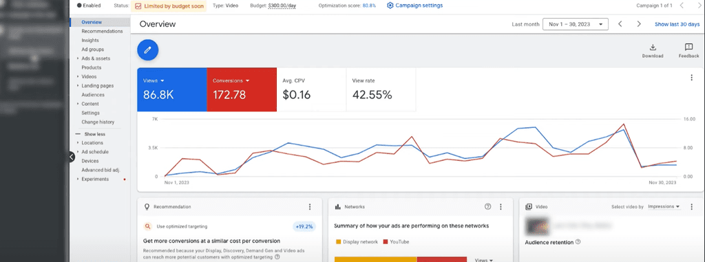Screen dimensions: 705x262
Task: Click the Limited by budget soon status icon
Action: pos(138,6)
